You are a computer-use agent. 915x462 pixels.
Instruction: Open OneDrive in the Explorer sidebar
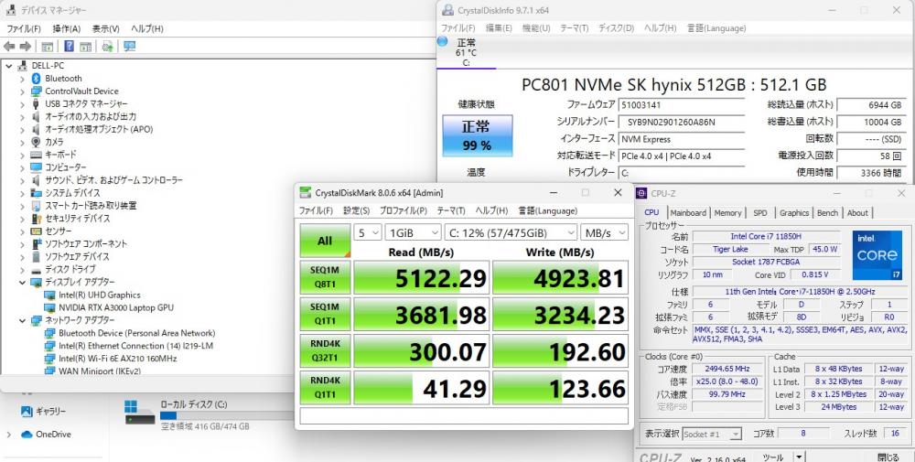click(x=52, y=434)
